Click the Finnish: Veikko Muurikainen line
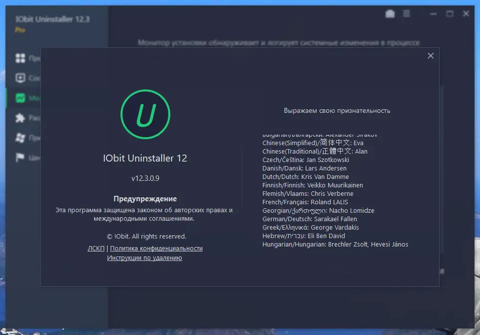Viewport: 480px width, 335px height. pos(313,185)
